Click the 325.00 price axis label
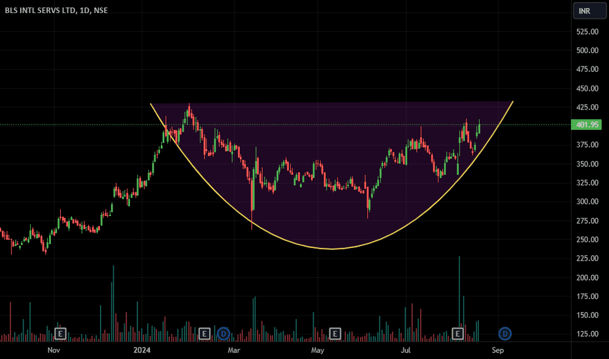Screen dimensions: 609x359 pyautogui.click(x=587, y=183)
